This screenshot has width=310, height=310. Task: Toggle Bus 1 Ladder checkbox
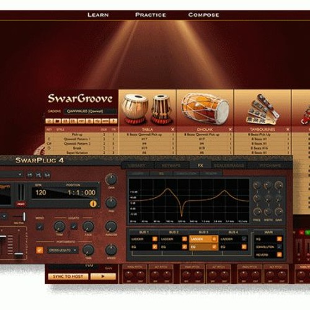154,239
